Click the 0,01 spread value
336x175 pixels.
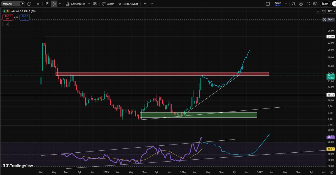point(16,17)
